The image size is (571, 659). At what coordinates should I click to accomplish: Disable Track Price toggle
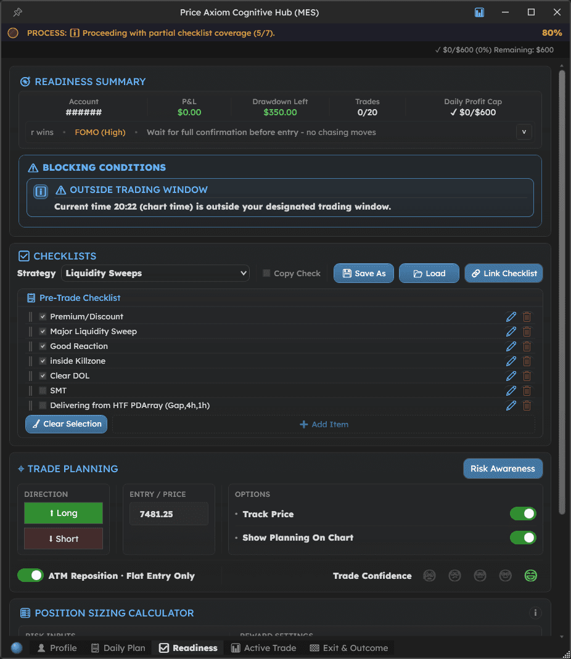(x=523, y=514)
